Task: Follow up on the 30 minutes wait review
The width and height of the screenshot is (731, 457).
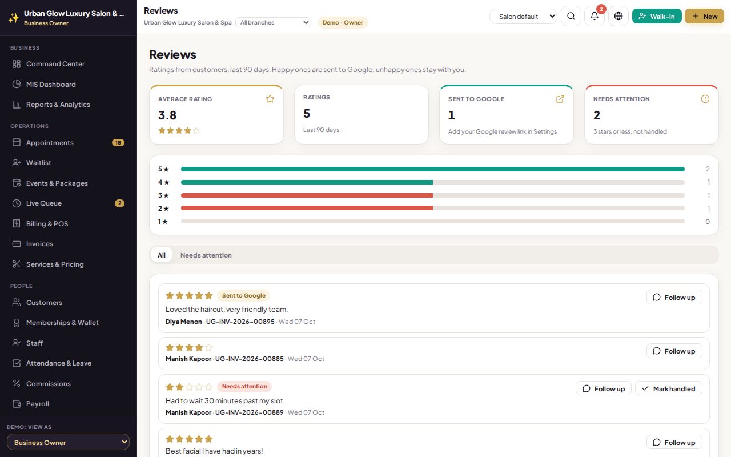Action: coord(604,388)
